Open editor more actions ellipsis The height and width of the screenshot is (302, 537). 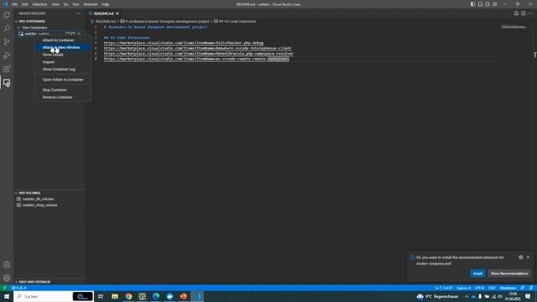(x=531, y=13)
